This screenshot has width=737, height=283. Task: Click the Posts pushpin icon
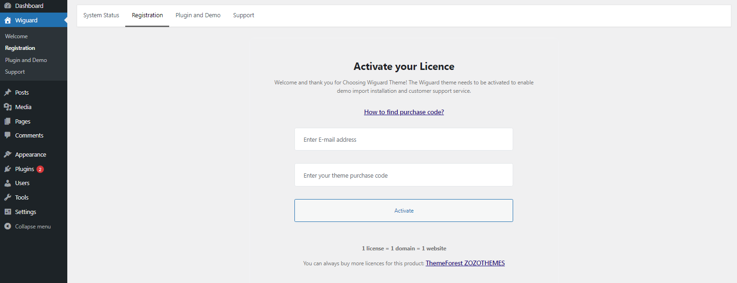[x=7, y=92]
